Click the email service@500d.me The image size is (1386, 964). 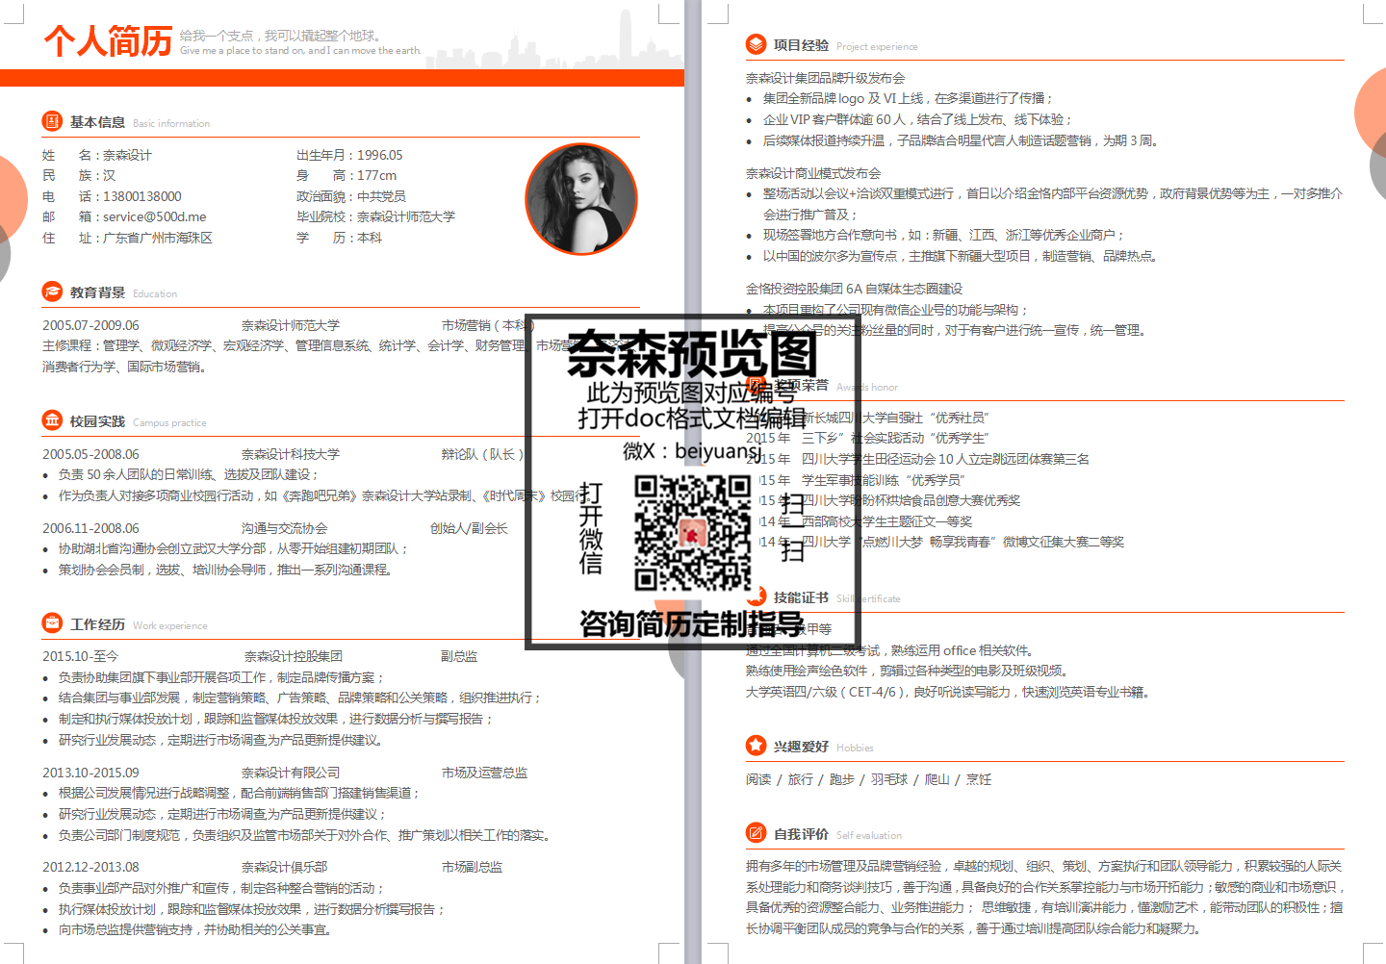(x=154, y=216)
